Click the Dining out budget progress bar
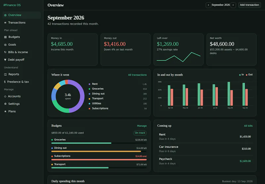Viewport: 265px width, 184px height. pos(99,152)
